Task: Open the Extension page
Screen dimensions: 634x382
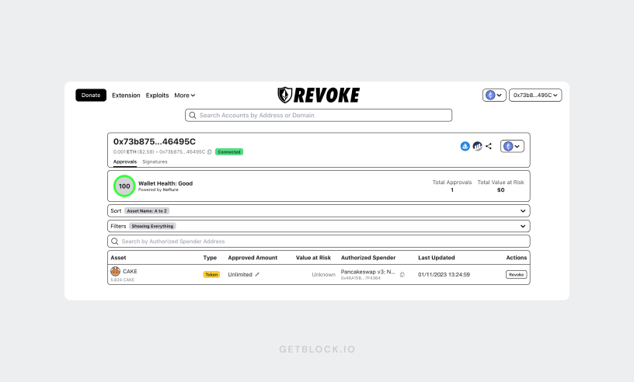Action: (126, 95)
